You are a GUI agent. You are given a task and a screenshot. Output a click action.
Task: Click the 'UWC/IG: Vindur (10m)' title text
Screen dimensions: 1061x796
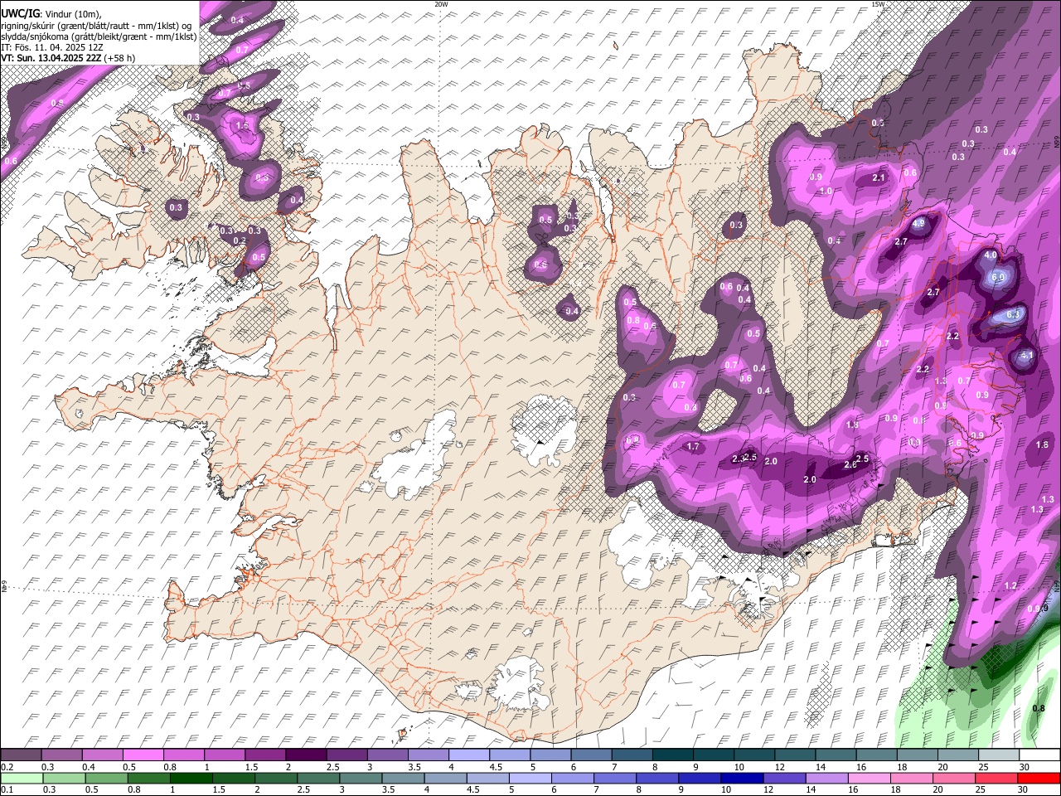[52, 14]
